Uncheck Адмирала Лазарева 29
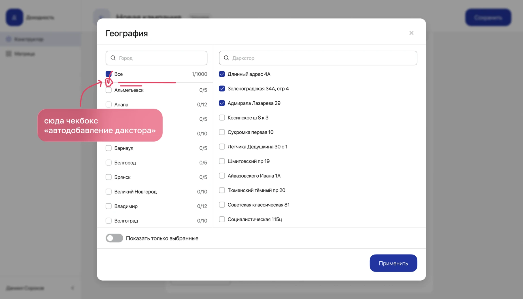 (x=222, y=103)
